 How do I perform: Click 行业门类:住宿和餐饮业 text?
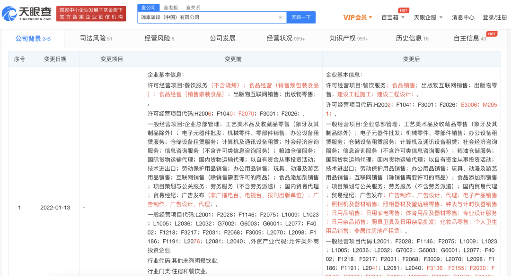177,271
